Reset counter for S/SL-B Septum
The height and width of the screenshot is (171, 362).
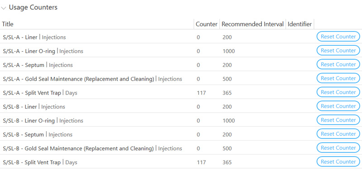pyautogui.click(x=338, y=134)
